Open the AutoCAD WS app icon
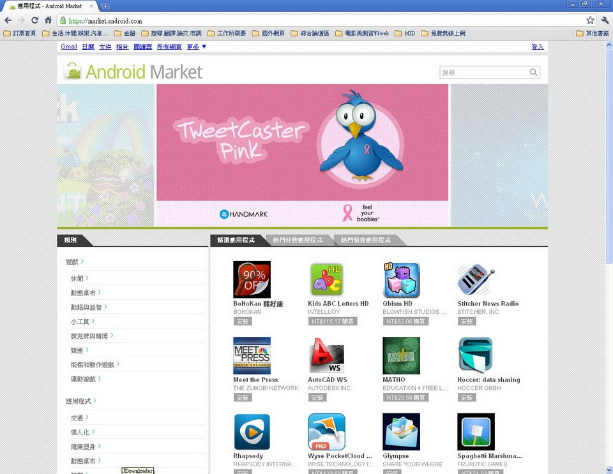The image size is (613, 474). 326,355
